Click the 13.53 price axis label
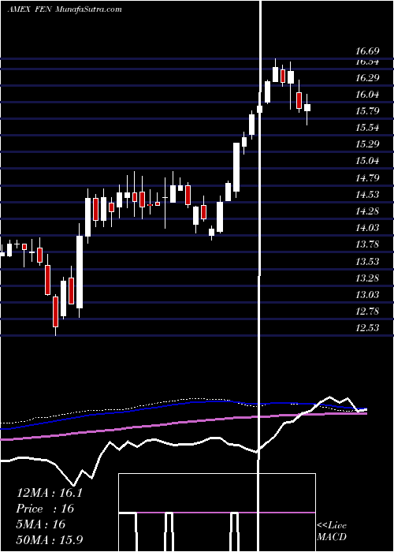The image size is (394, 552). (x=367, y=262)
